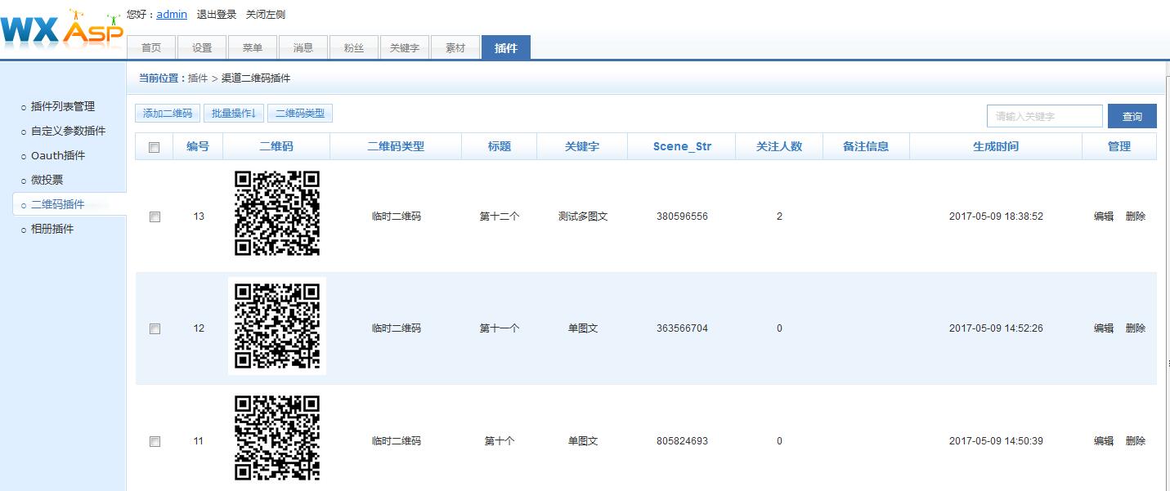Screen dimensions: 1170x491
Task: Click timestamp 2017-05-09 14:50:39
Action: (996, 441)
